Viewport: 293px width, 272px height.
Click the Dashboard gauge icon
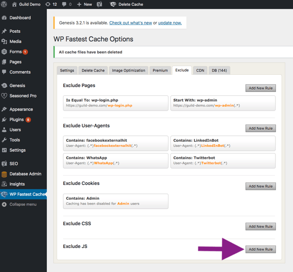[x=4, y=18]
